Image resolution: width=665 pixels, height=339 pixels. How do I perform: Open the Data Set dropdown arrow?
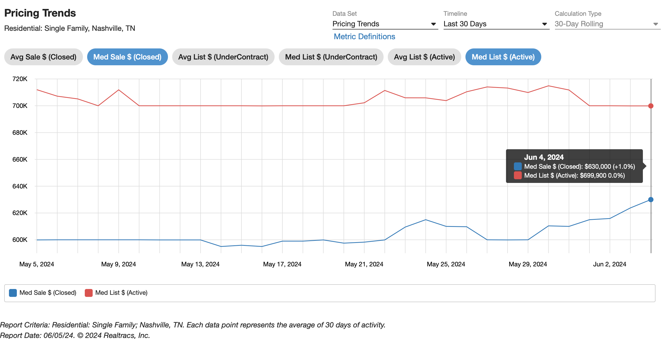point(433,24)
